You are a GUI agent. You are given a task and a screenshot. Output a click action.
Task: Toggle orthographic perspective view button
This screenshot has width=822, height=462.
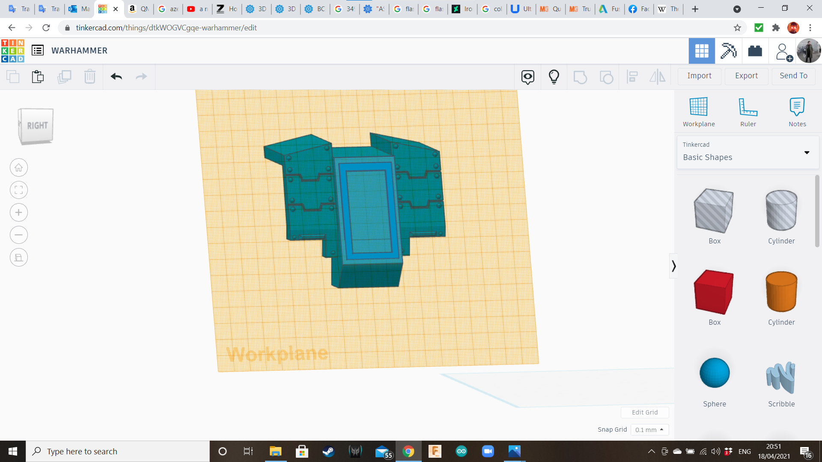point(19,258)
